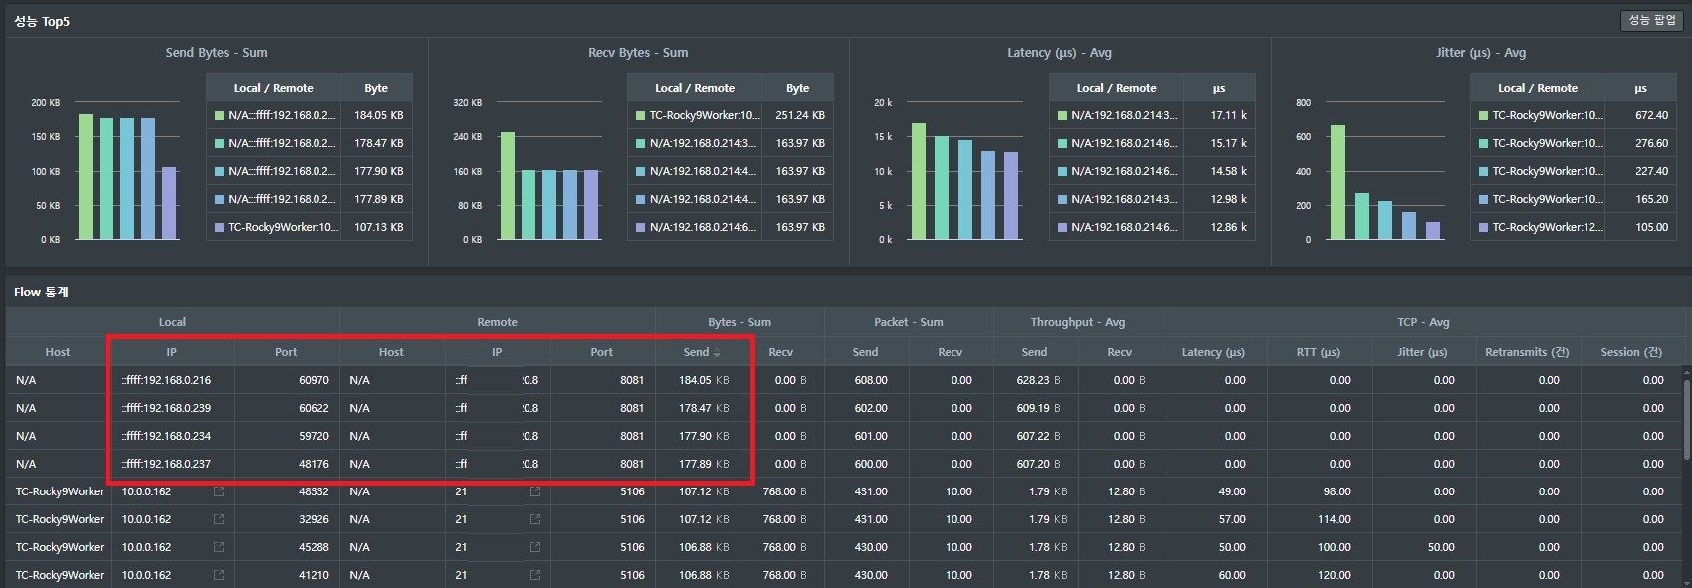This screenshot has height=588, width=1692.
Task: Click the TC-Rocky9Worker host on the port 48332 row
Action: coord(60,491)
